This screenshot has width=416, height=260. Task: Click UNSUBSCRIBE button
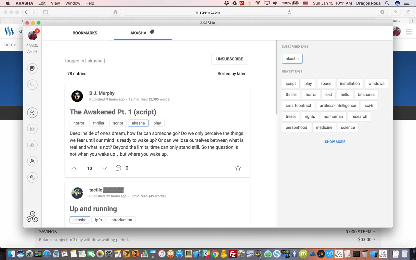230,59
